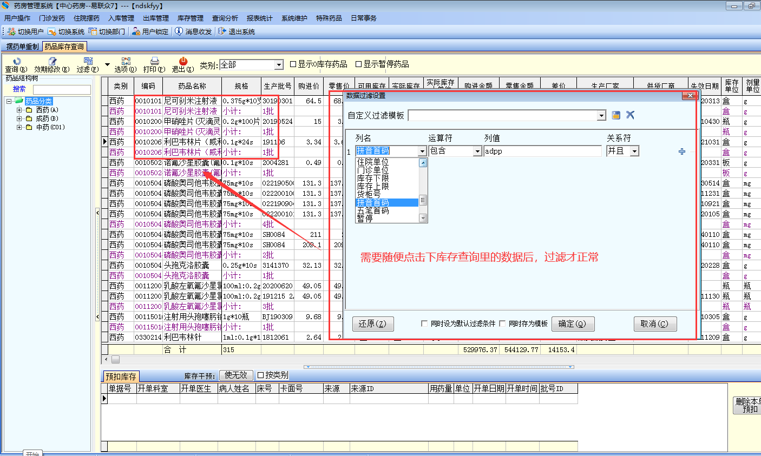Click the 还原(Z) restore button
The image size is (761, 456).
(373, 324)
